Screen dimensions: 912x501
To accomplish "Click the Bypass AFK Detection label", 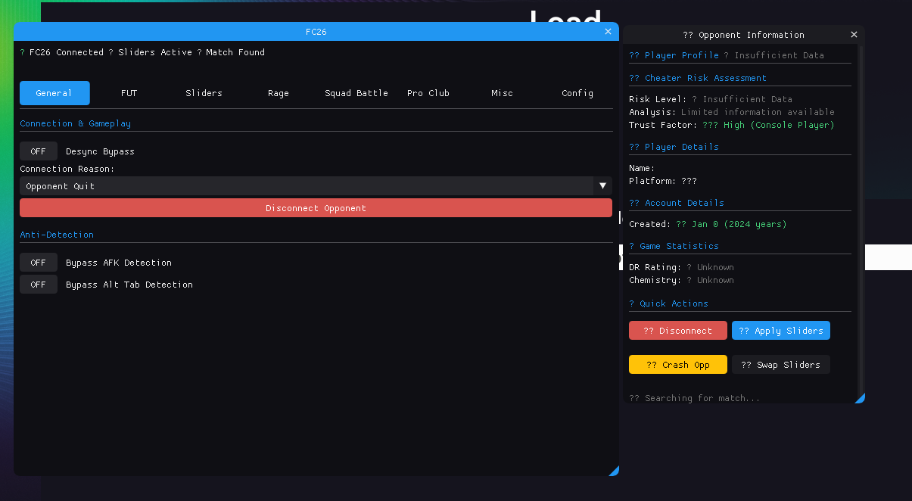I will point(119,263).
